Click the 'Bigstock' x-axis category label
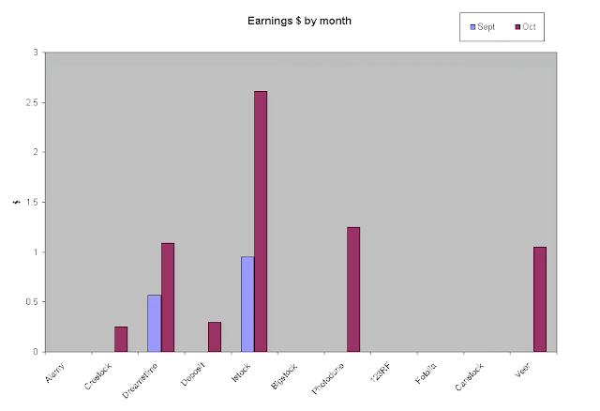600x411 pixels. (x=286, y=370)
